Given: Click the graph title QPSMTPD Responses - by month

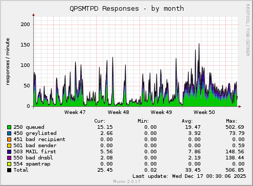Looking at the screenshot, I should pyautogui.click(x=127, y=9).
